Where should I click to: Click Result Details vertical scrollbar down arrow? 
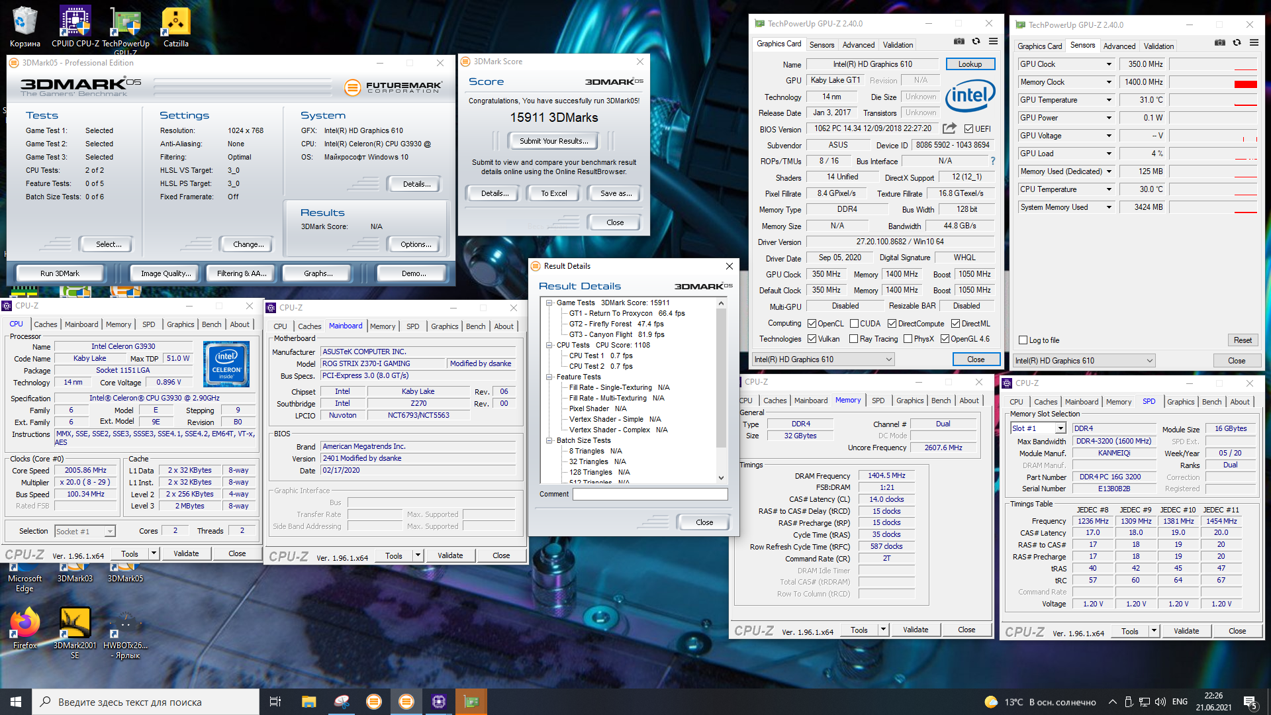coord(721,478)
